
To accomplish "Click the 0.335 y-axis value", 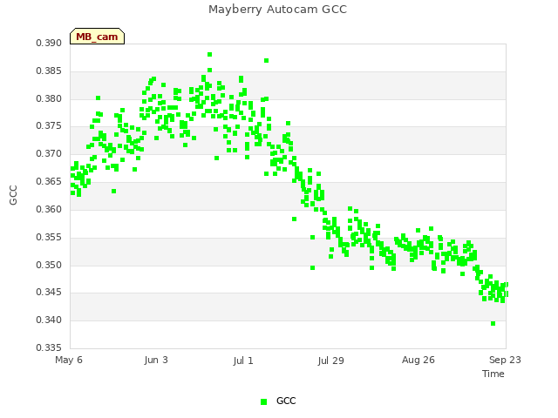I will (49, 347).
